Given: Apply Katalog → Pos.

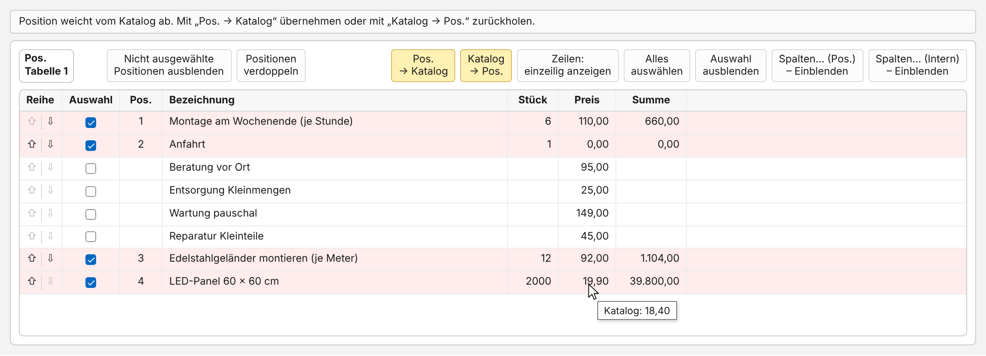Looking at the screenshot, I should coord(486,66).
